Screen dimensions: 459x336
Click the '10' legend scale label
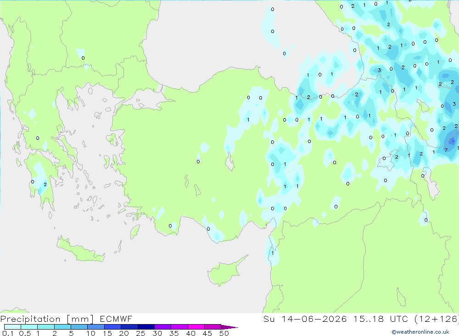pyautogui.click(x=90, y=333)
